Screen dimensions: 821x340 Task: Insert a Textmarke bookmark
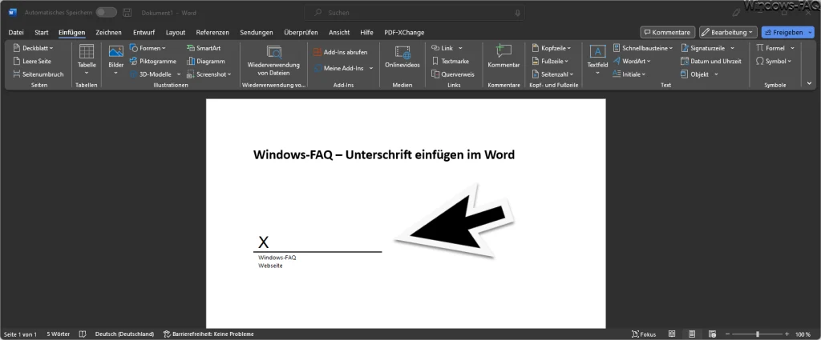click(x=450, y=61)
